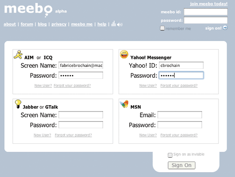Image resolution: width=235 pixels, height=177 pixels.
Task: Open the meebo me link
Action: pyautogui.click(x=82, y=24)
